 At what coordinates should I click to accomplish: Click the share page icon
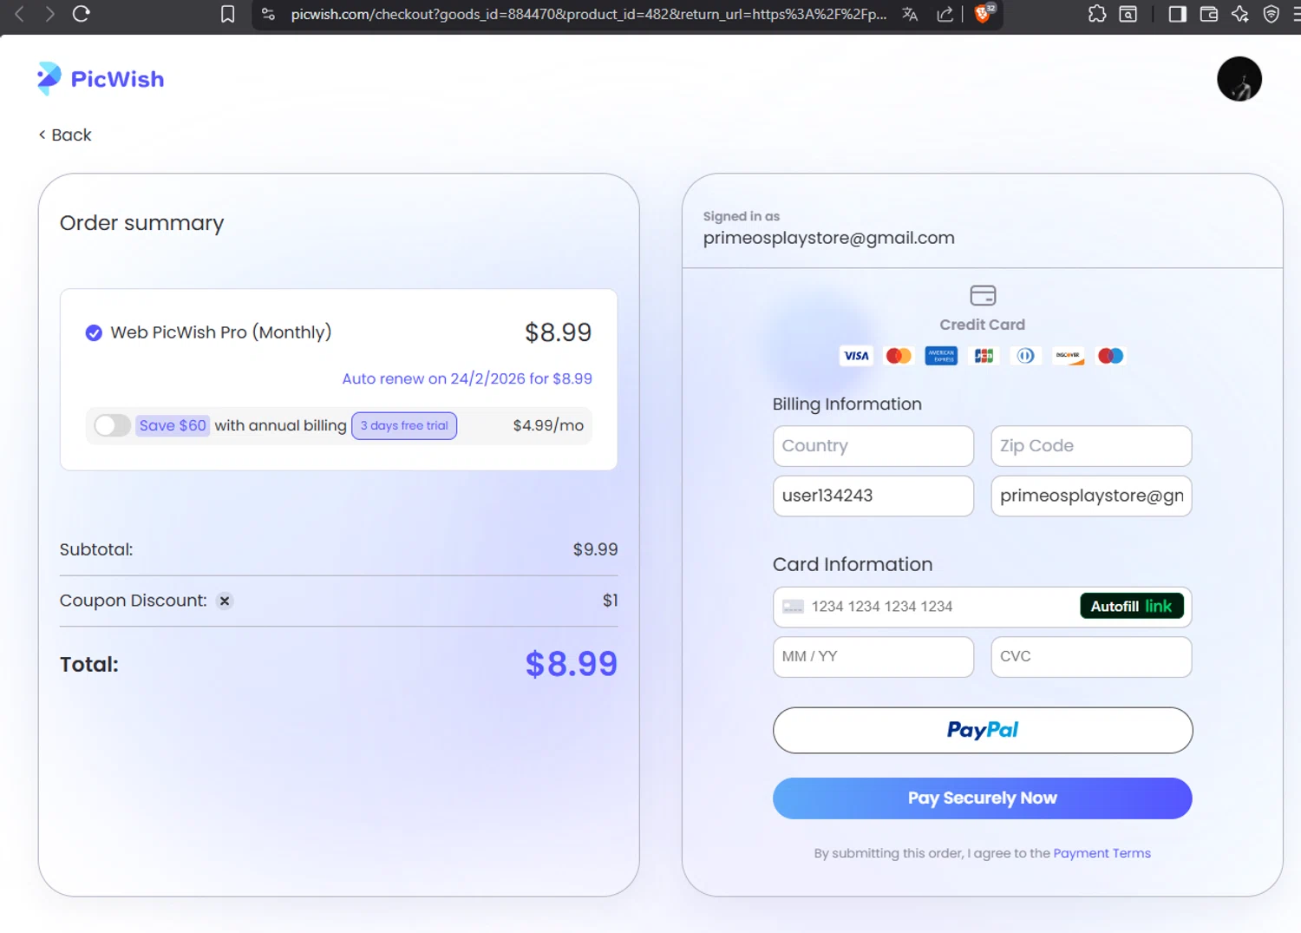[945, 14]
